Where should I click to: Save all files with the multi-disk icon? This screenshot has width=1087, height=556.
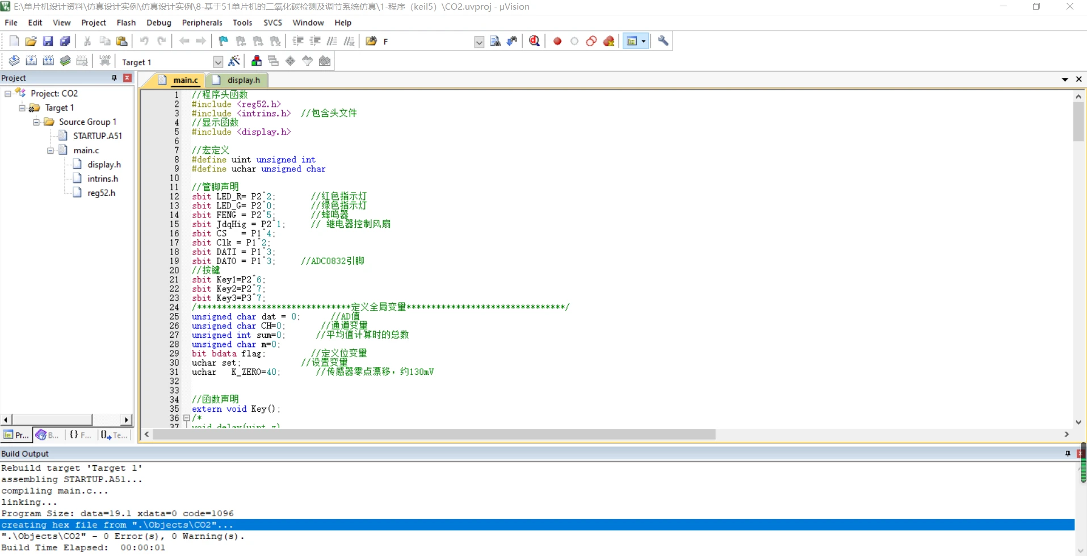(x=65, y=41)
